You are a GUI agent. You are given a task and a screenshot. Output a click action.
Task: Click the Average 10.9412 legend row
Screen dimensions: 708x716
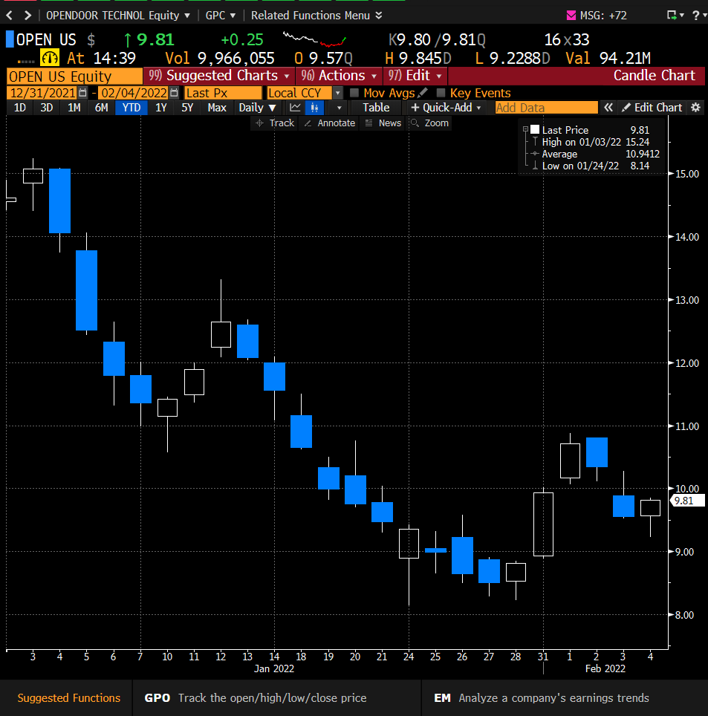point(596,154)
